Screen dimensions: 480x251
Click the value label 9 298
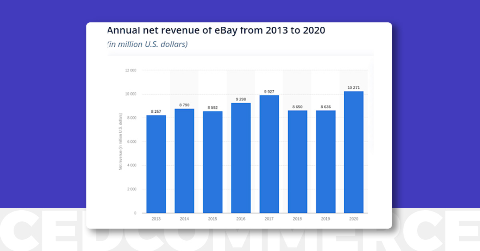coord(241,99)
